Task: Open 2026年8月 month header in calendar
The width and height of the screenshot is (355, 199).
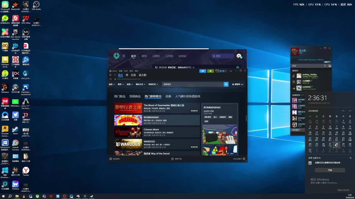Action: [x=313, y=111]
